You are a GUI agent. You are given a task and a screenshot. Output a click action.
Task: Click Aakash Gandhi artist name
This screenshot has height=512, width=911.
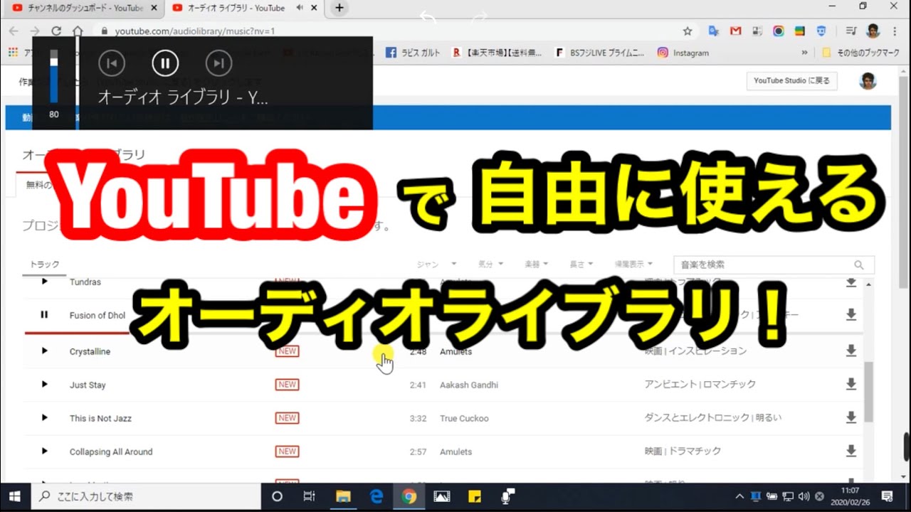point(469,385)
